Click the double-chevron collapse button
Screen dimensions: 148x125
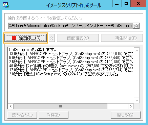[52, 38]
